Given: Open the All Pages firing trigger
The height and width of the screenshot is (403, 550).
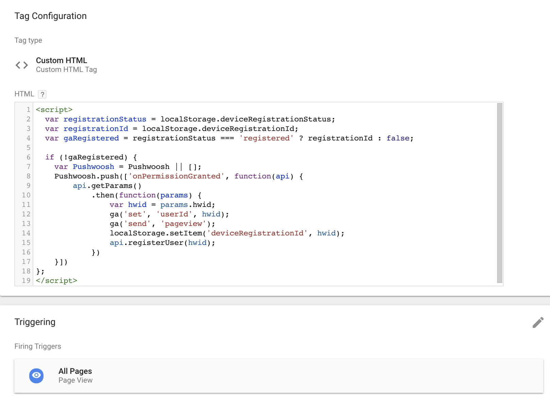Looking at the screenshot, I should coord(75,371).
